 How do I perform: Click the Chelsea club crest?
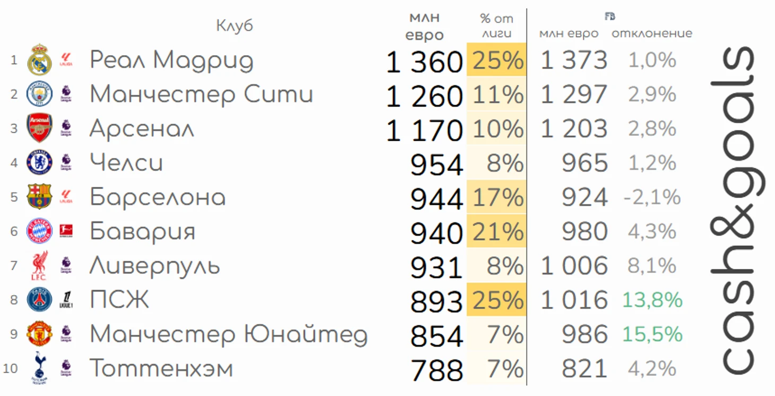pos(39,162)
